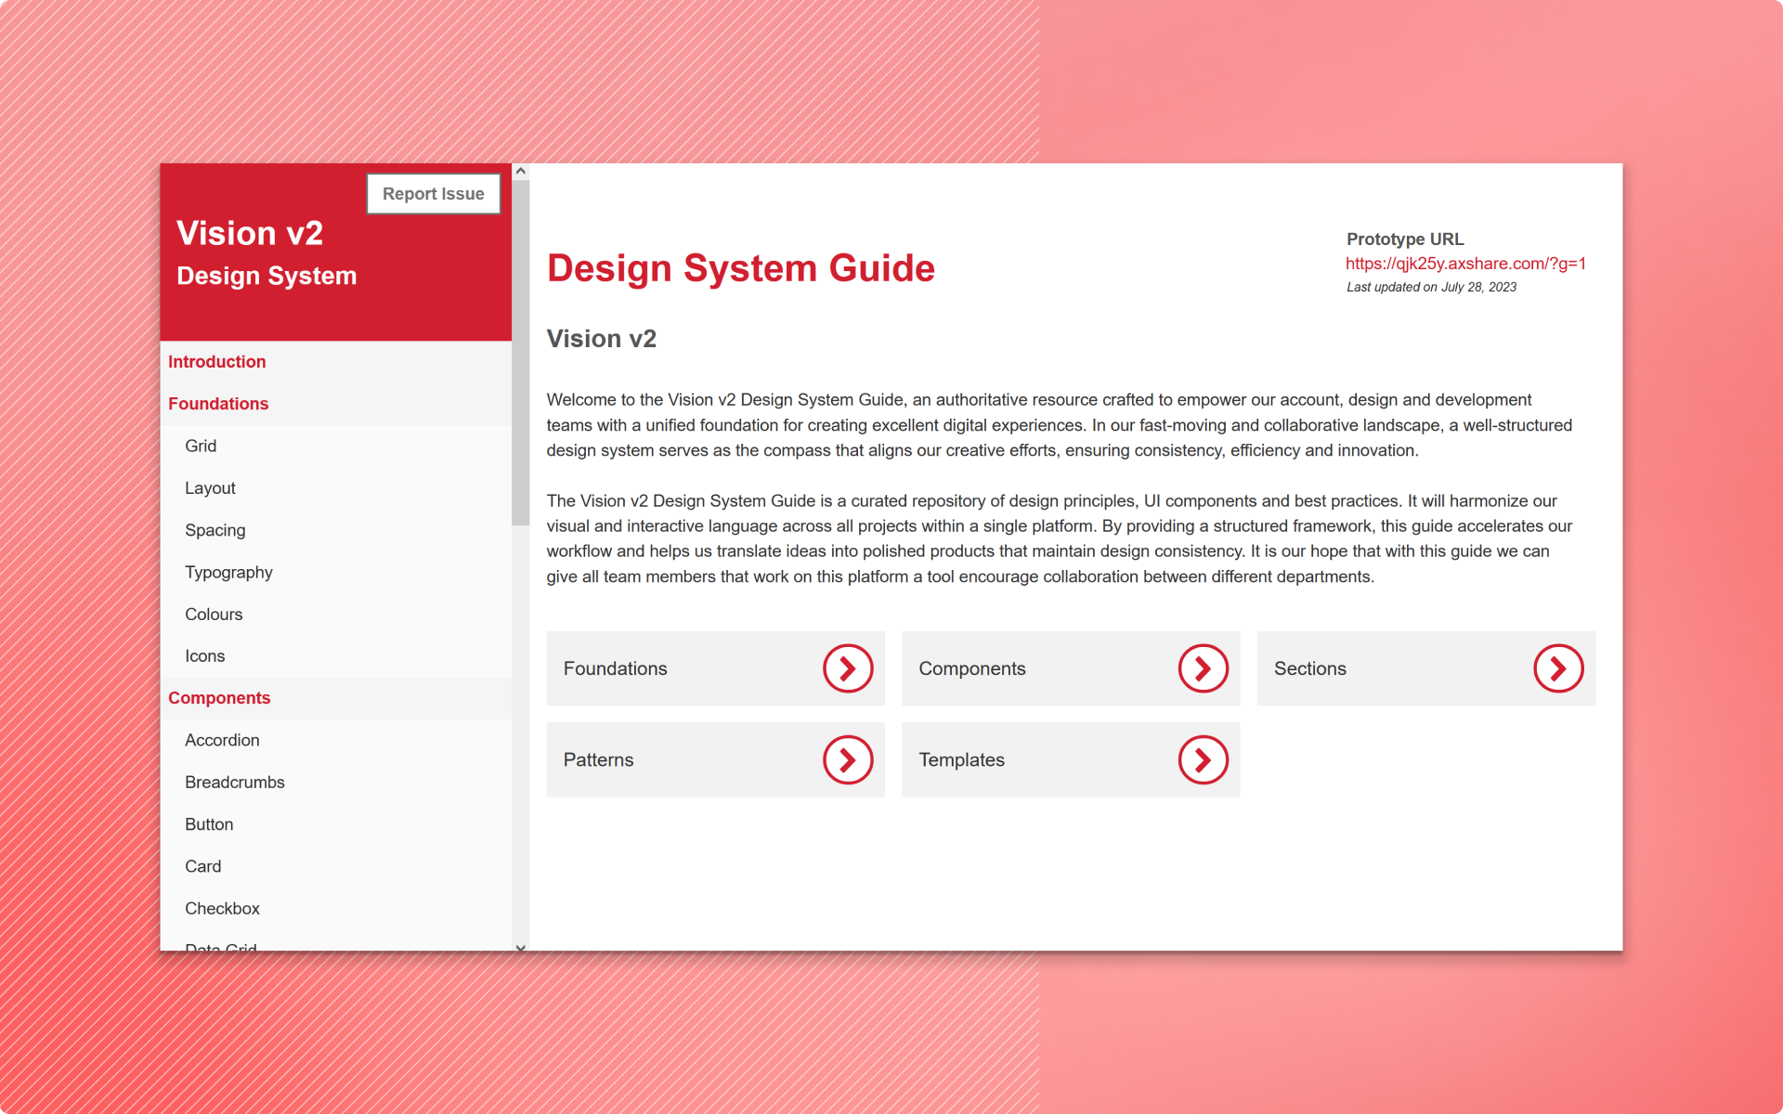The image size is (1783, 1114).
Task: Click the Templates card arrow icon
Action: (1203, 759)
